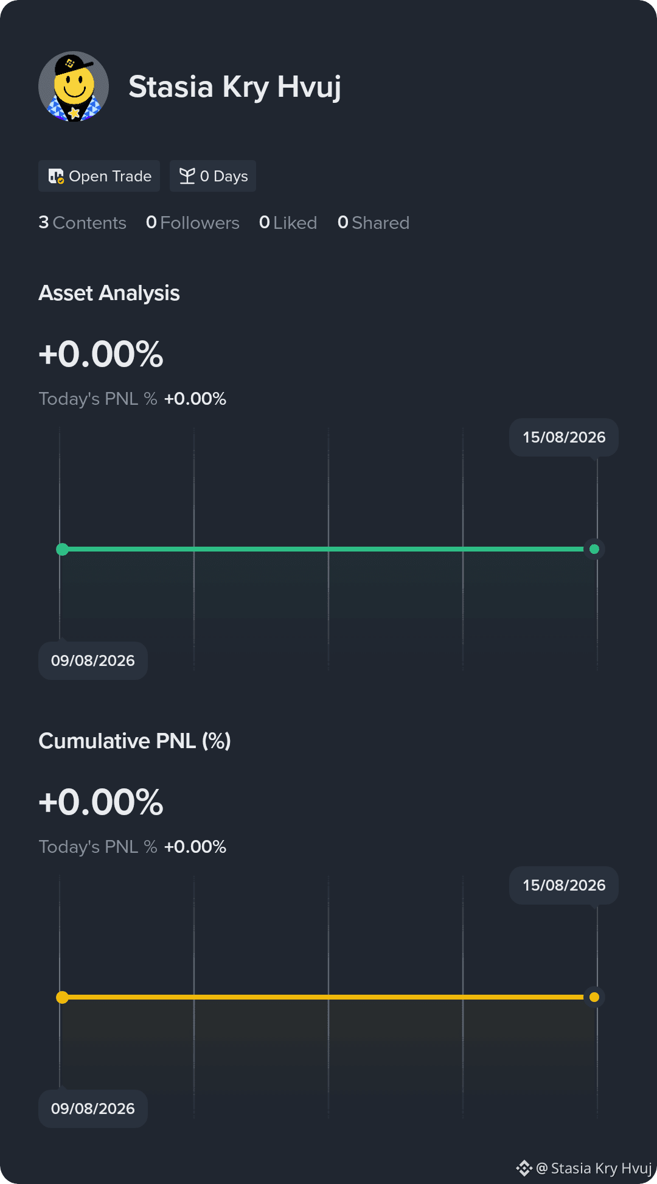Screen dimensions: 657x1184
Task: Click 15/08/2026 label on Cumulative PNL chart
Action: (564, 885)
